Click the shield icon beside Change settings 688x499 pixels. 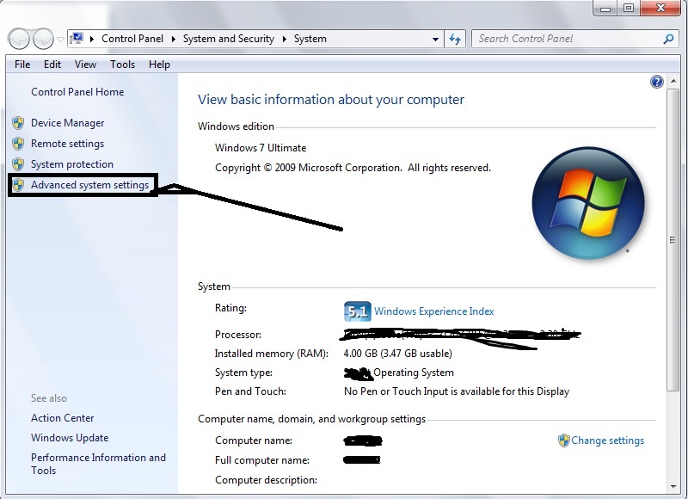click(564, 440)
